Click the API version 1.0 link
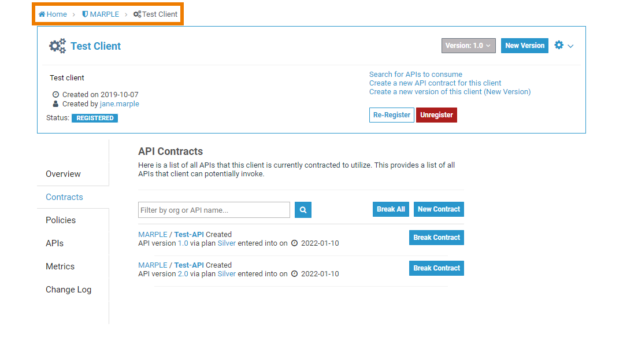The width and height of the screenshot is (623, 337). (x=183, y=243)
